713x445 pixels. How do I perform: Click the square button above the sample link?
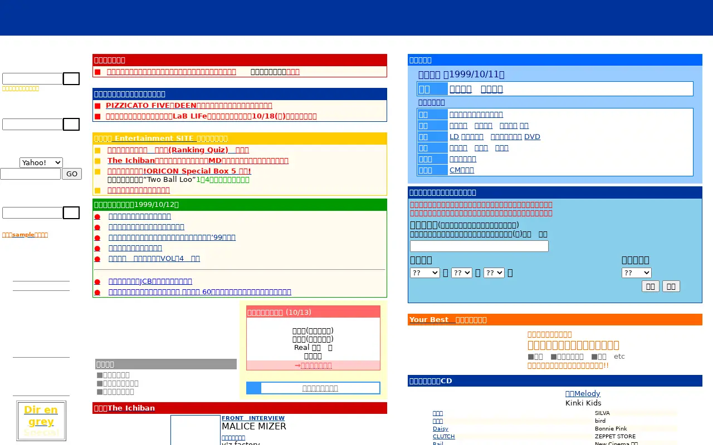click(71, 213)
